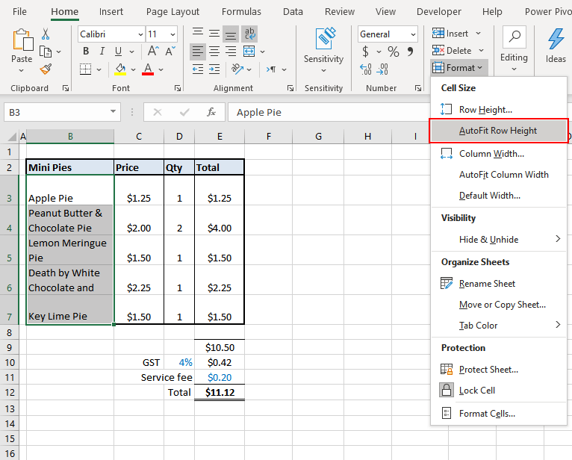Click the Center text alignment icon
This screenshot has width=572, height=460.
pyautogui.click(x=214, y=51)
